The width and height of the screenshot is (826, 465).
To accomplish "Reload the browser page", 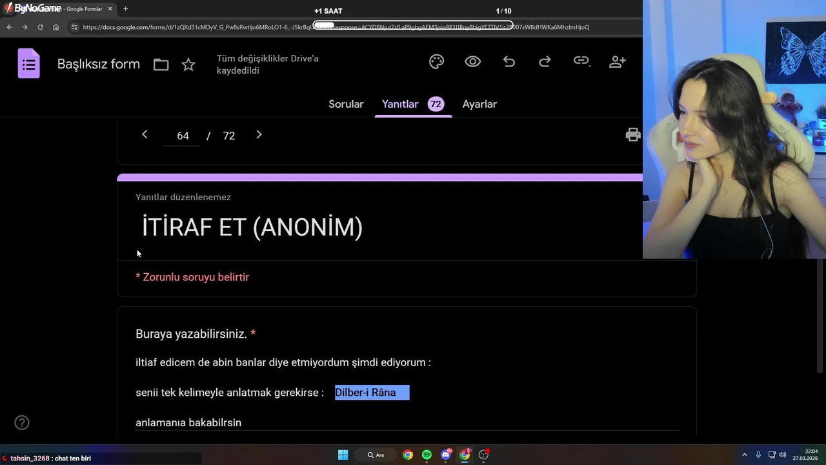I will coord(40,27).
